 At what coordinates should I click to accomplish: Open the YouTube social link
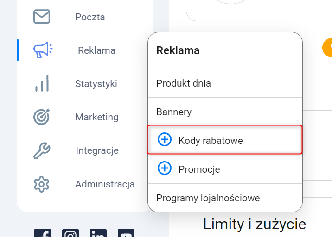[x=126, y=233]
